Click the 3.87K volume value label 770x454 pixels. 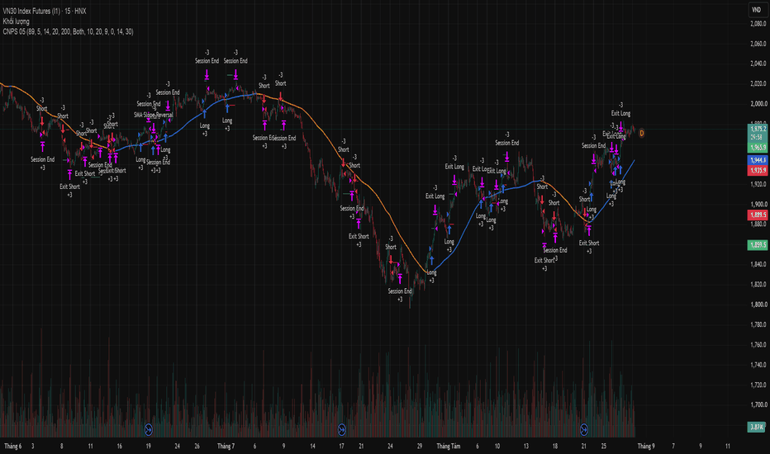click(758, 427)
